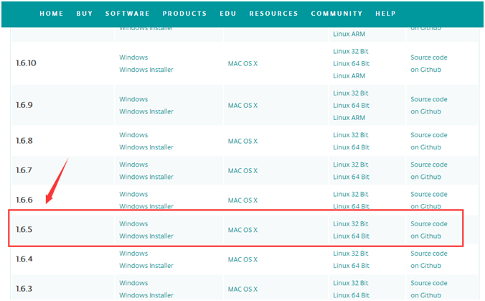The width and height of the screenshot is (485, 301).
Task: Download Windows zip for version 1.6.10
Action: [133, 57]
